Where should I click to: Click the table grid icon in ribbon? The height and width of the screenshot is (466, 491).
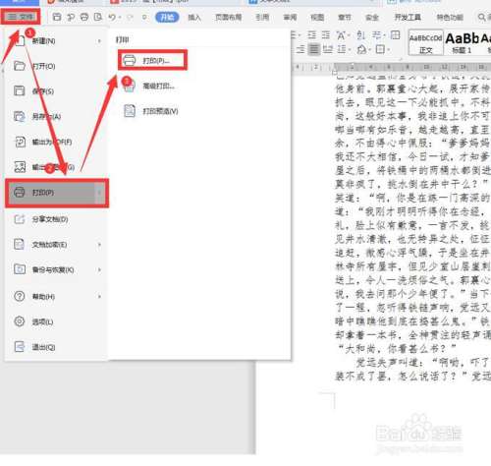(x=396, y=34)
